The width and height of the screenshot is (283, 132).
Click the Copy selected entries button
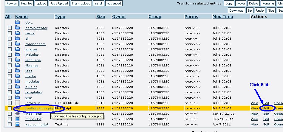pyautogui.click(x=229, y=3)
